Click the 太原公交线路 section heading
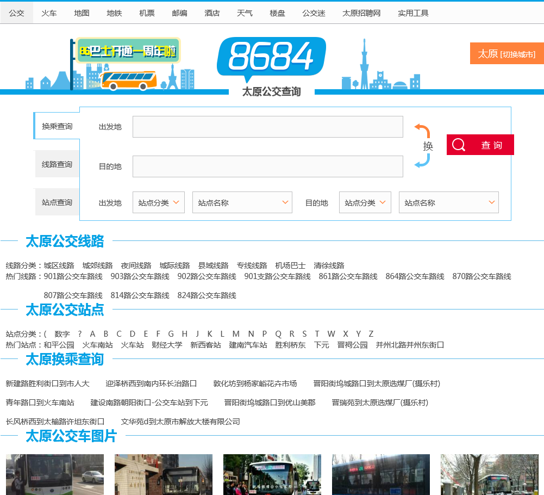 coord(65,241)
